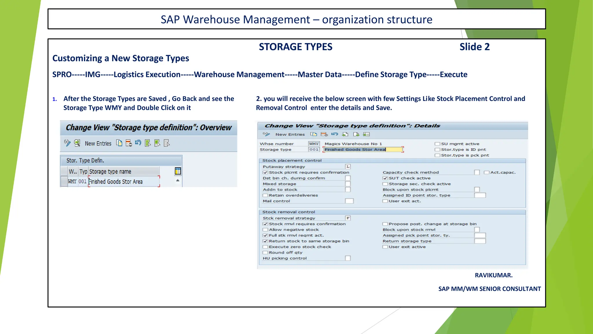Screen dimensions: 593x334
Task: Click 'Assigned pick point stor. ty.' field
Action: (x=480, y=235)
